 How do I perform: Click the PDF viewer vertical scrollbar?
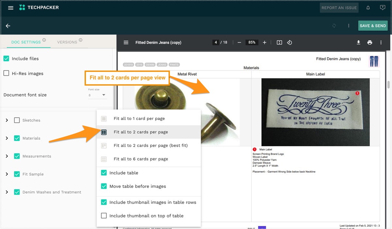pyautogui.click(x=389, y=84)
